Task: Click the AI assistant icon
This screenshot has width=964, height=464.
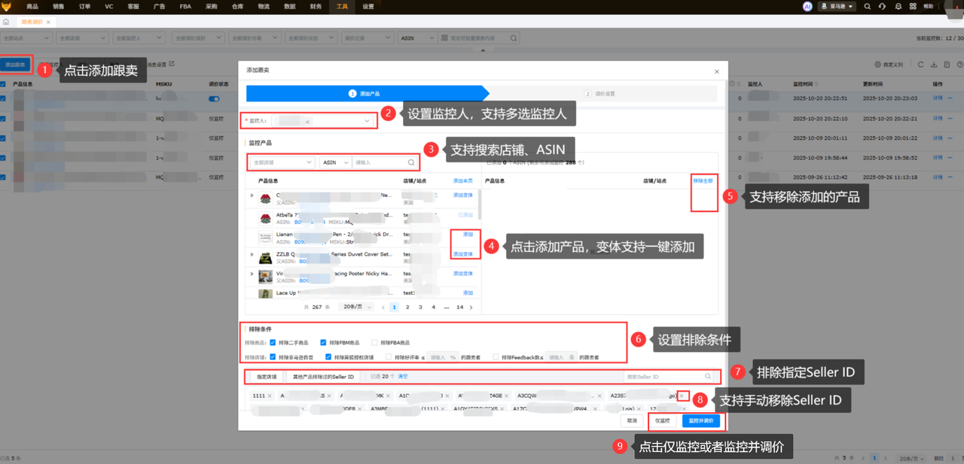Action: [807, 6]
